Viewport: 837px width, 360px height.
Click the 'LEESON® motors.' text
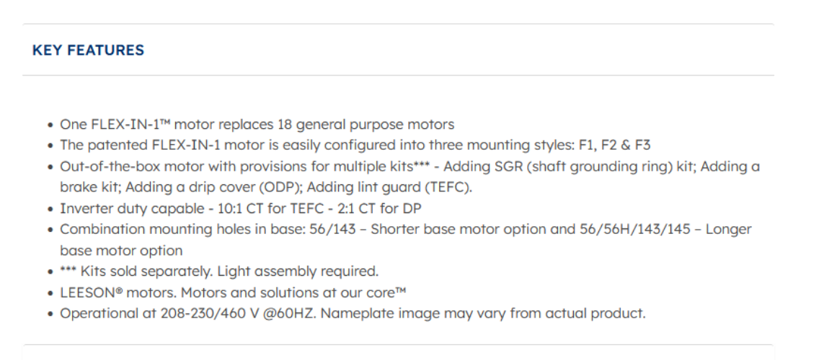click(x=117, y=293)
